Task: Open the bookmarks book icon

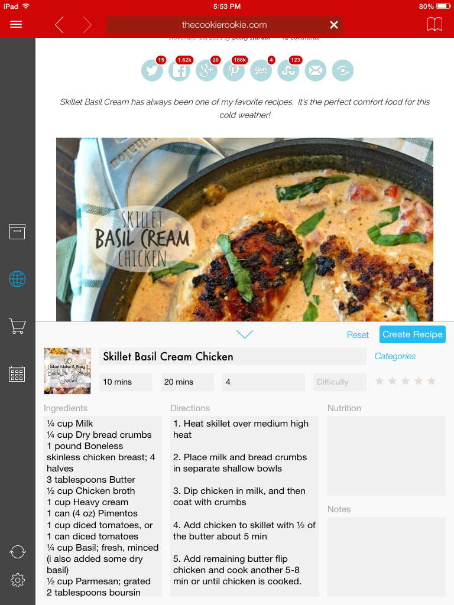Action: tap(434, 24)
